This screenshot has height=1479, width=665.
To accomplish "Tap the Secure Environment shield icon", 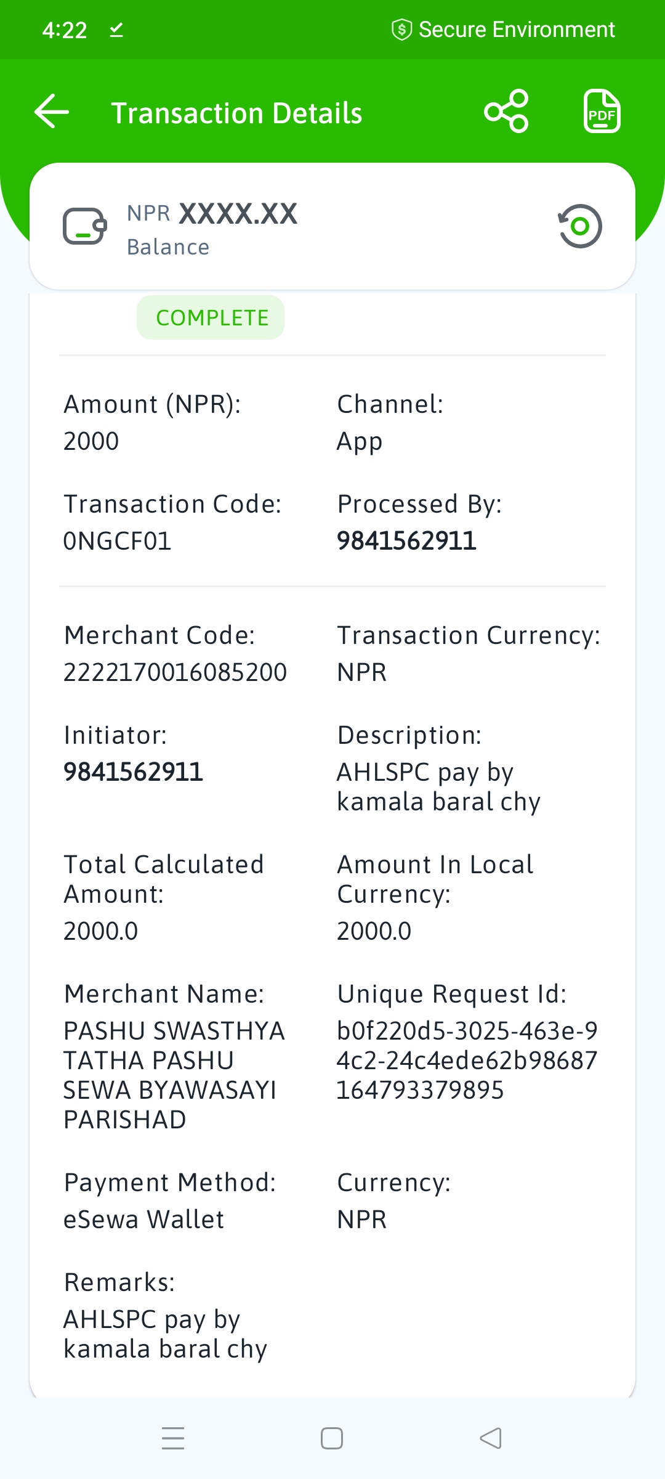I will [401, 30].
